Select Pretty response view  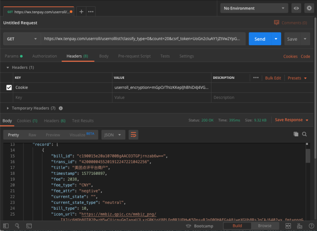click(13, 135)
